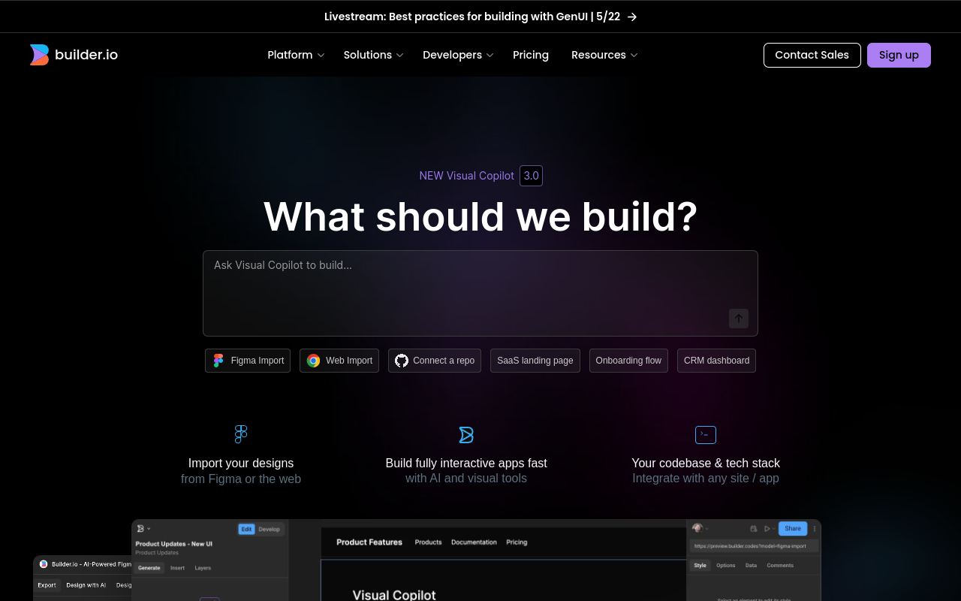Screen dimensions: 961x601
Task: Click the vertical dots menu beside Share
Action: (x=815, y=529)
